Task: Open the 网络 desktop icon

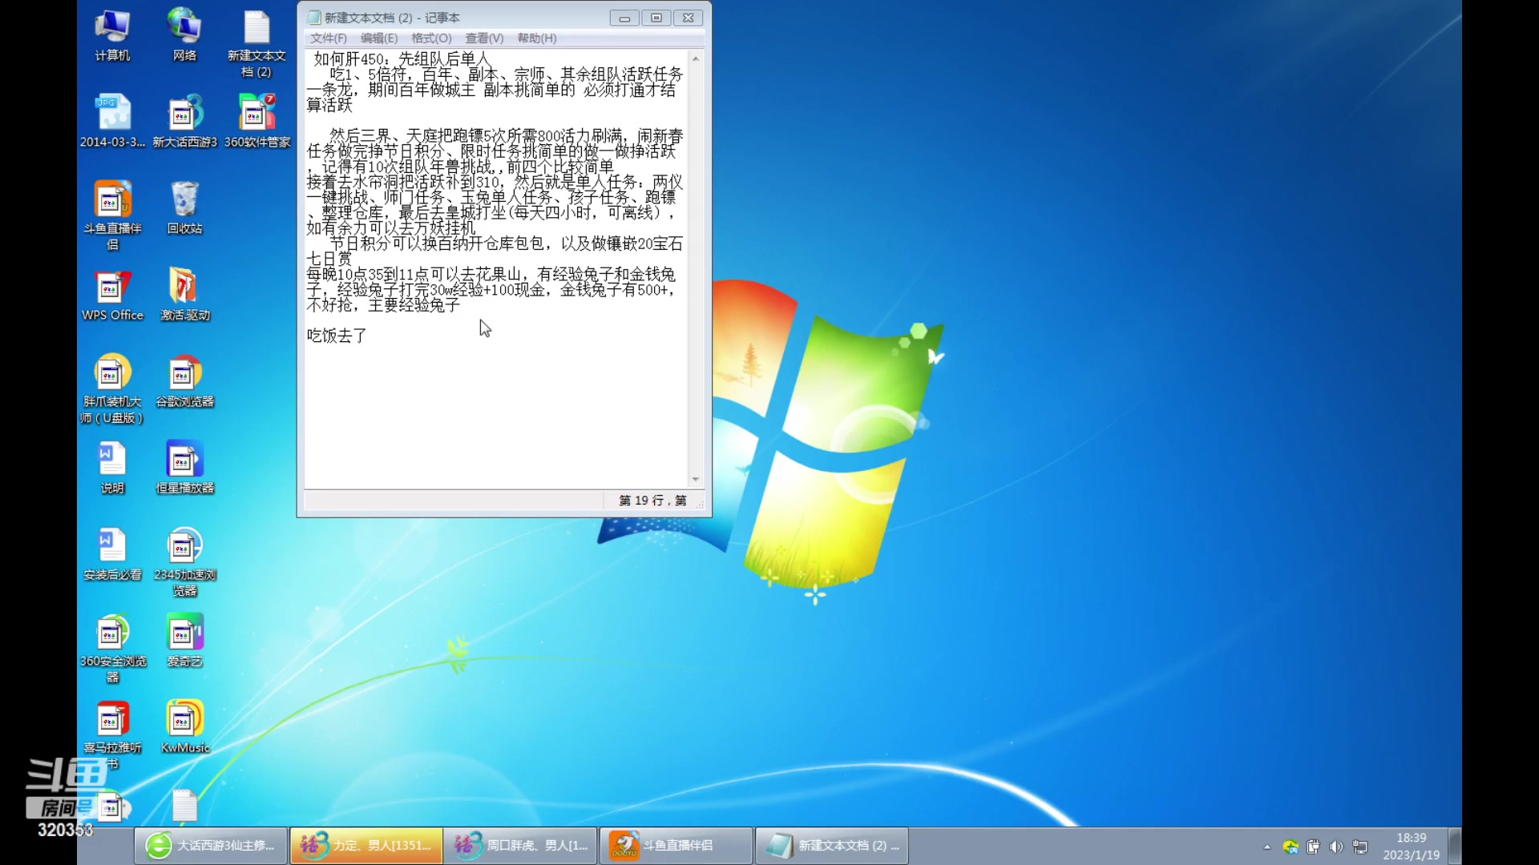Action: click(x=184, y=36)
